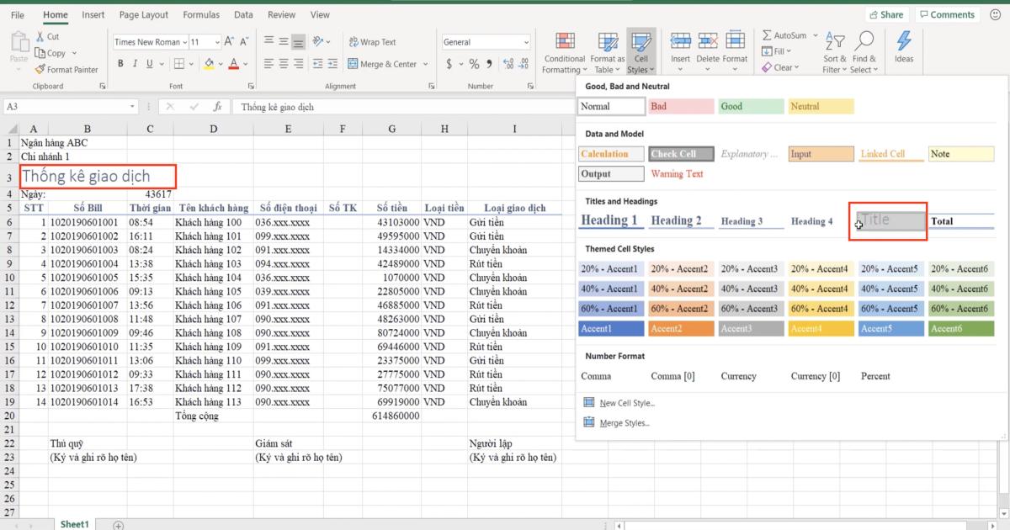Select the Accent2 color swatch
The width and height of the screenshot is (1010, 530).
tap(680, 328)
